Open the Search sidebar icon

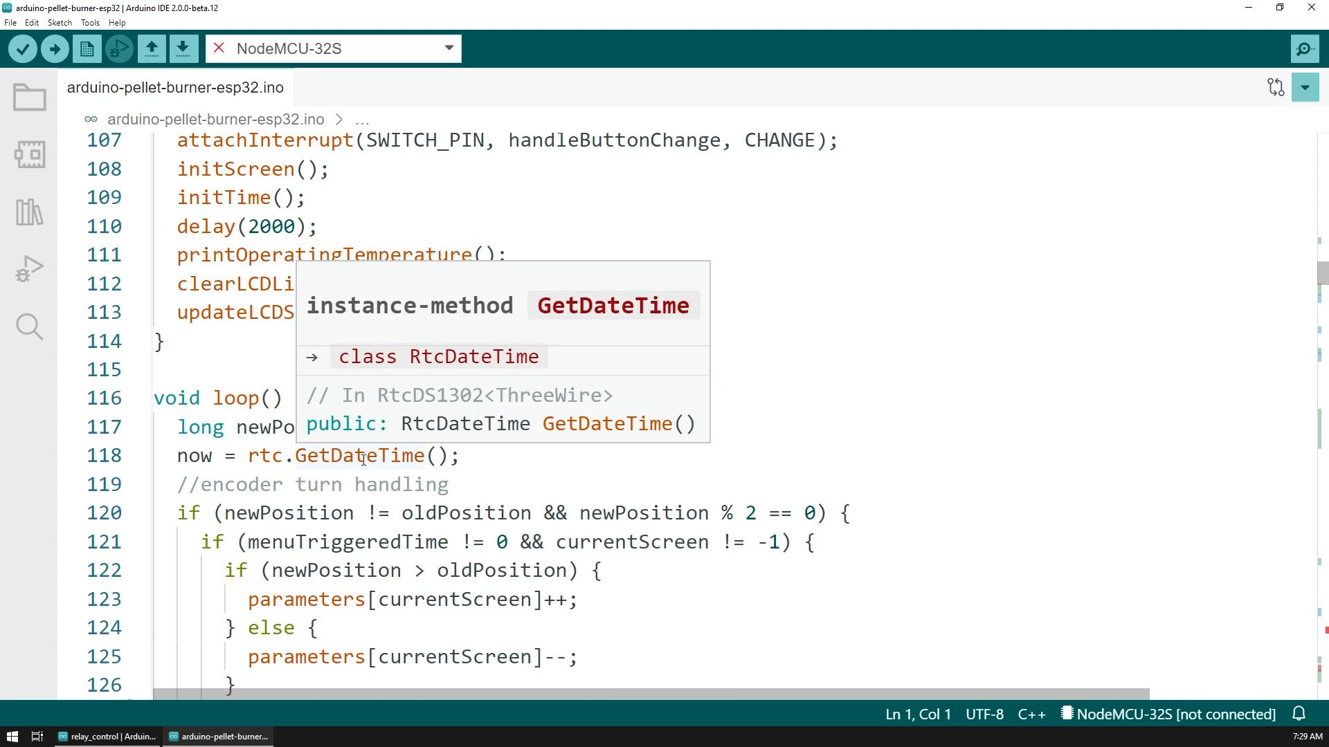coord(29,326)
